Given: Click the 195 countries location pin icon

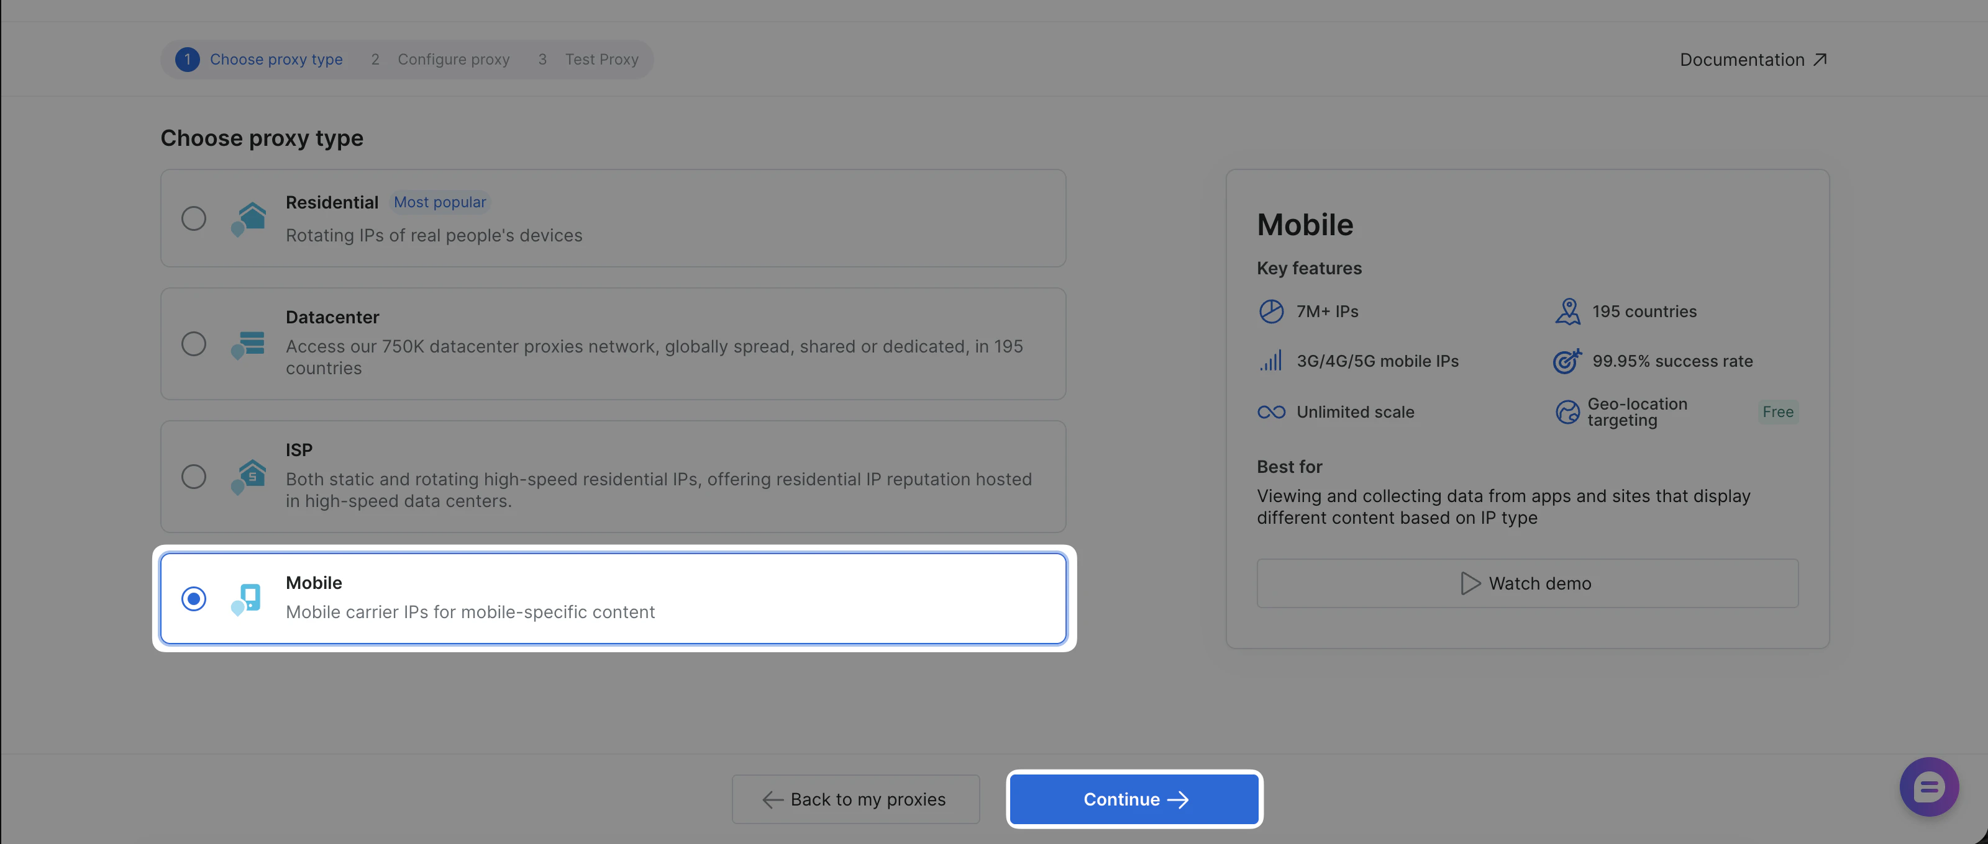Looking at the screenshot, I should pos(1567,312).
